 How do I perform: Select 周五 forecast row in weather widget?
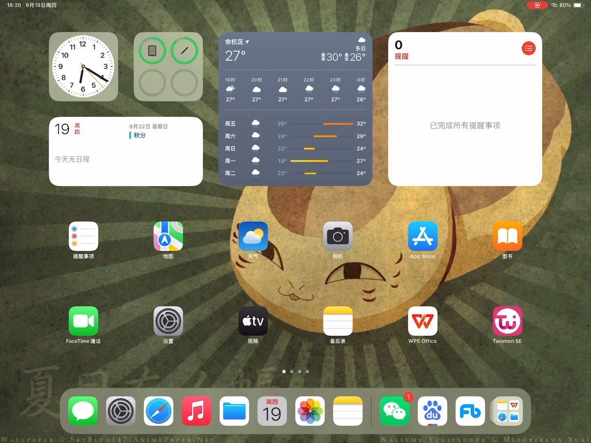click(x=295, y=123)
